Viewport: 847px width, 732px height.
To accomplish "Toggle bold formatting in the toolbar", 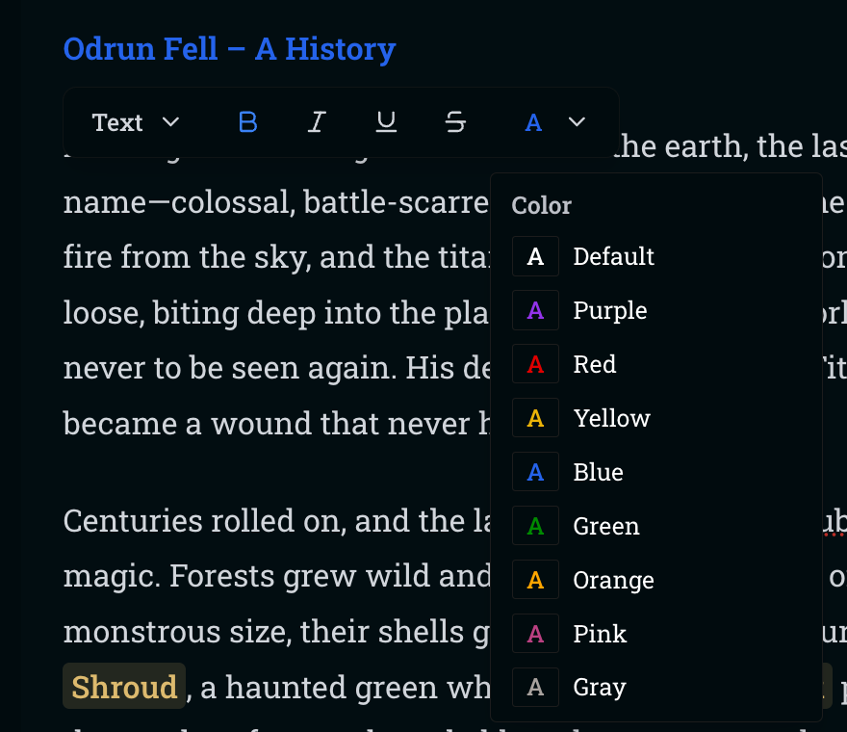I will (248, 122).
